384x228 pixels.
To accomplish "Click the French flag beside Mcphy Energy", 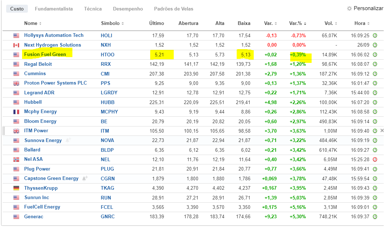I will pyautogui.click(x=16, y=112).
